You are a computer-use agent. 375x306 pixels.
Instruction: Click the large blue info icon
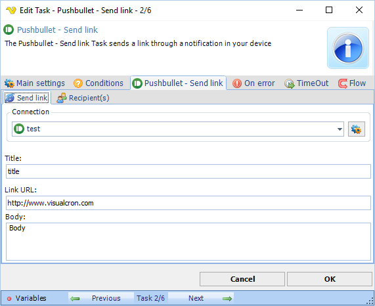point(347,48)
